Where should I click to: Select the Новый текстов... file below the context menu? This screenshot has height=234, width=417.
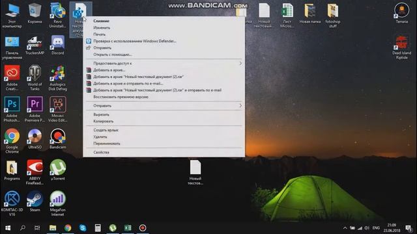click(195, 172)
